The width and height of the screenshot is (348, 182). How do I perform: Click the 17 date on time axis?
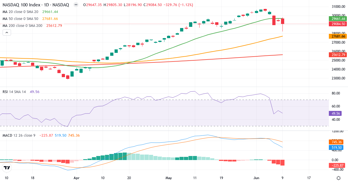pyautogui.click(x=309, y=178)
